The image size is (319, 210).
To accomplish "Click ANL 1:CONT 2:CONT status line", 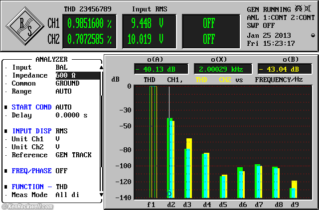I will 281,18.
